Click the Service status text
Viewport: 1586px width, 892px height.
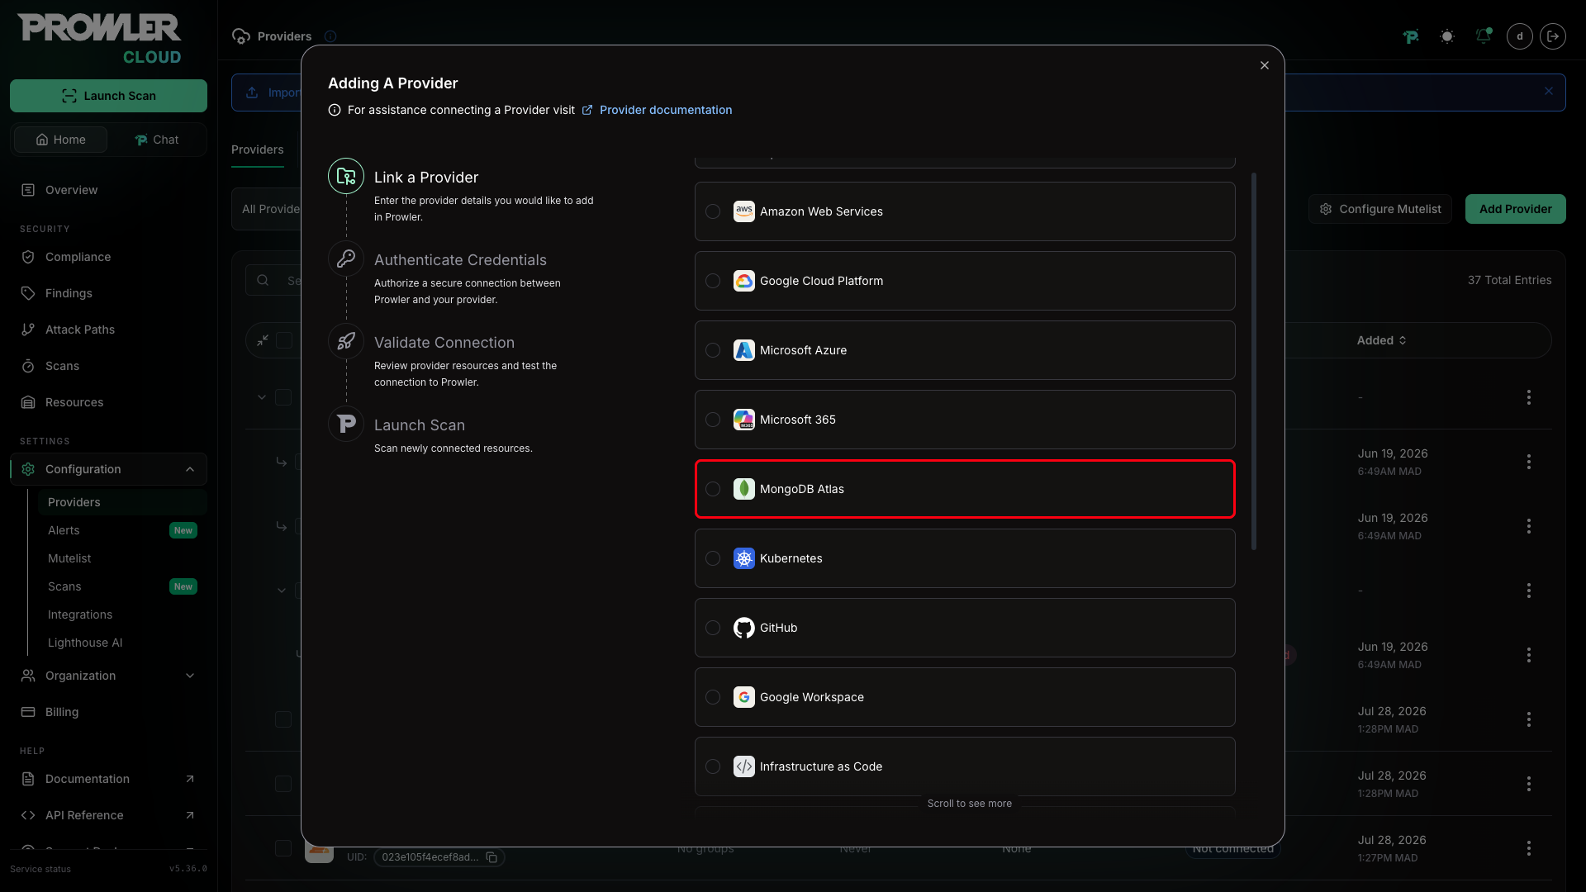[x=40, y=869]
